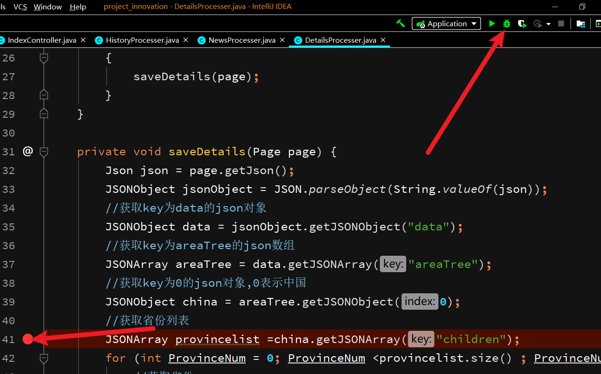Open the Application run configuration dropdown

click(x=446, y=23)
